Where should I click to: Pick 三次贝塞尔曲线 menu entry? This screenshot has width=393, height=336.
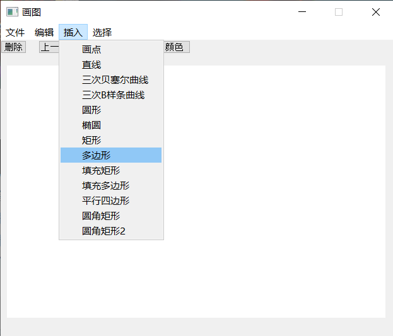(x=111, y=79)
